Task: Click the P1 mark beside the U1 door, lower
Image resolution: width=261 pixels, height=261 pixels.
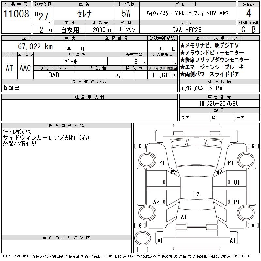Action: [x=237, y=202]
